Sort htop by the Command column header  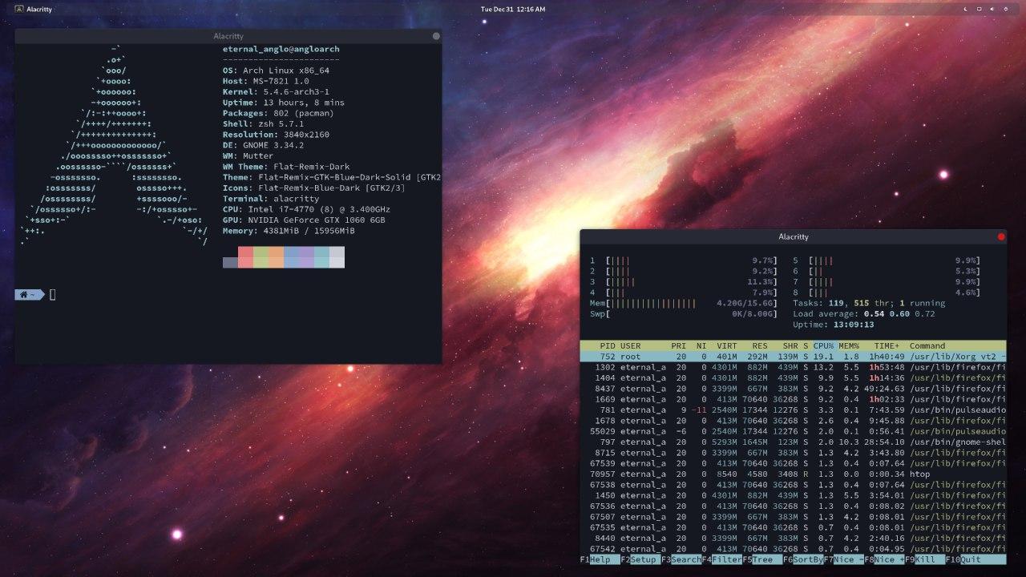point(927,345)
